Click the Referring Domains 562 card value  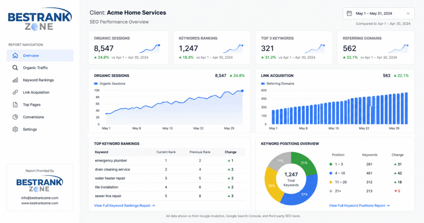click(x=349, y=48)
